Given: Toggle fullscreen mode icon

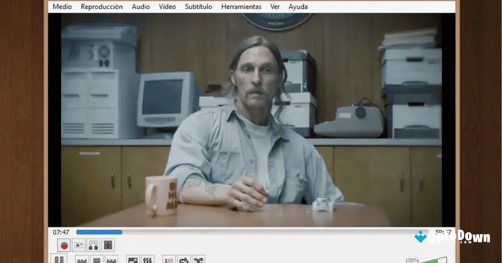Looking at the screenshot, I should (133, 260).
